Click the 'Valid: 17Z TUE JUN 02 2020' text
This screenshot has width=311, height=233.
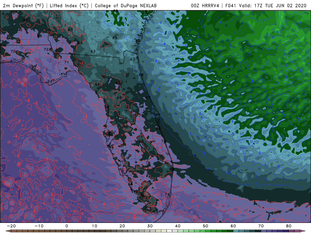tap(273, 5)
